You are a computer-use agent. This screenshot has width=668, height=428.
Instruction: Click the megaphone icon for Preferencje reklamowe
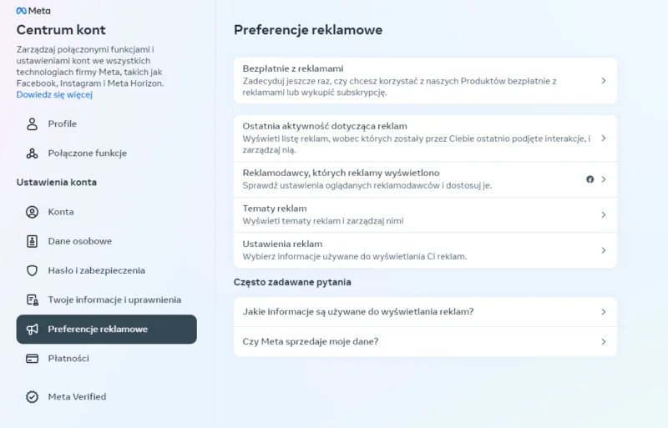(x=33, y=330)
